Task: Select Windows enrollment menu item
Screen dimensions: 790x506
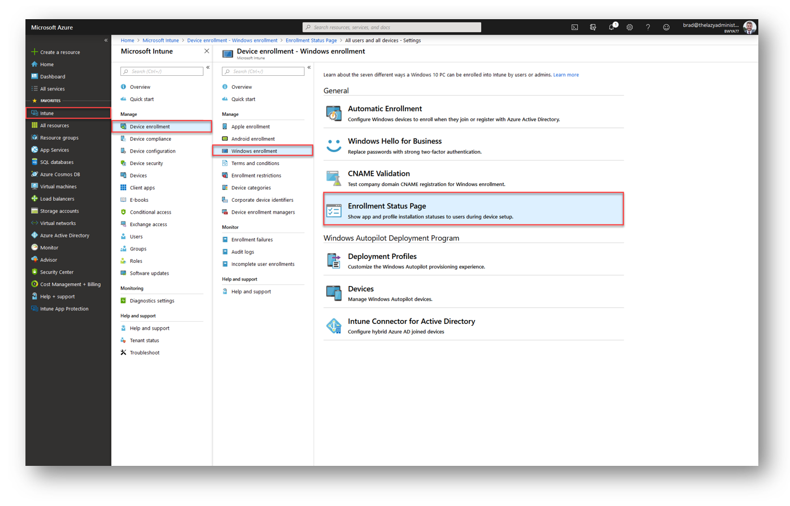Action: [263, 151]
